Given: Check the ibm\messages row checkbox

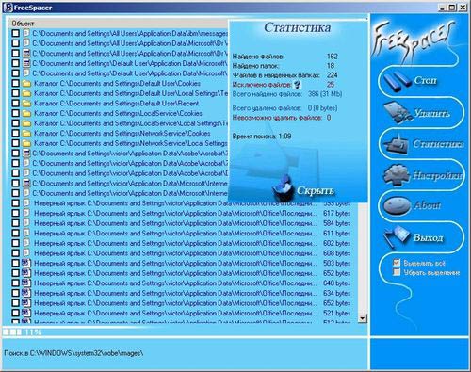Looking at the screenshot, I should [15, 33].
